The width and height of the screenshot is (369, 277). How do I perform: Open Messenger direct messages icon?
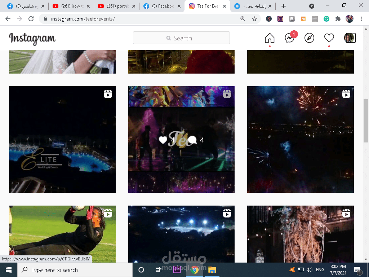coord(290,38)
